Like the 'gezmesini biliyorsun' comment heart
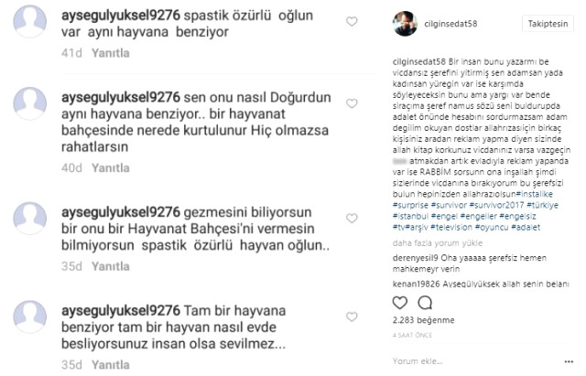Screen dimensions: 586x376 [x=352, y=219]
